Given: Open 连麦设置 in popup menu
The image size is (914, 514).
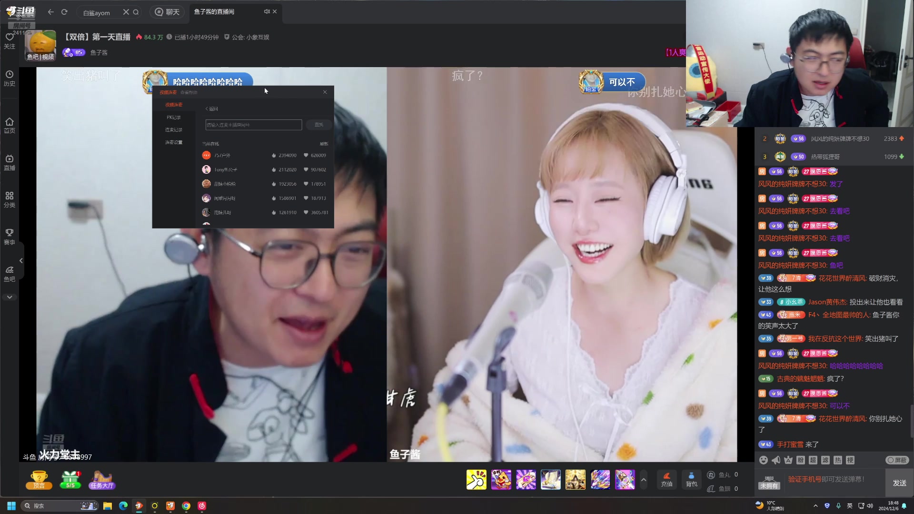Looking at the screenshot, I should click(174, 142).
